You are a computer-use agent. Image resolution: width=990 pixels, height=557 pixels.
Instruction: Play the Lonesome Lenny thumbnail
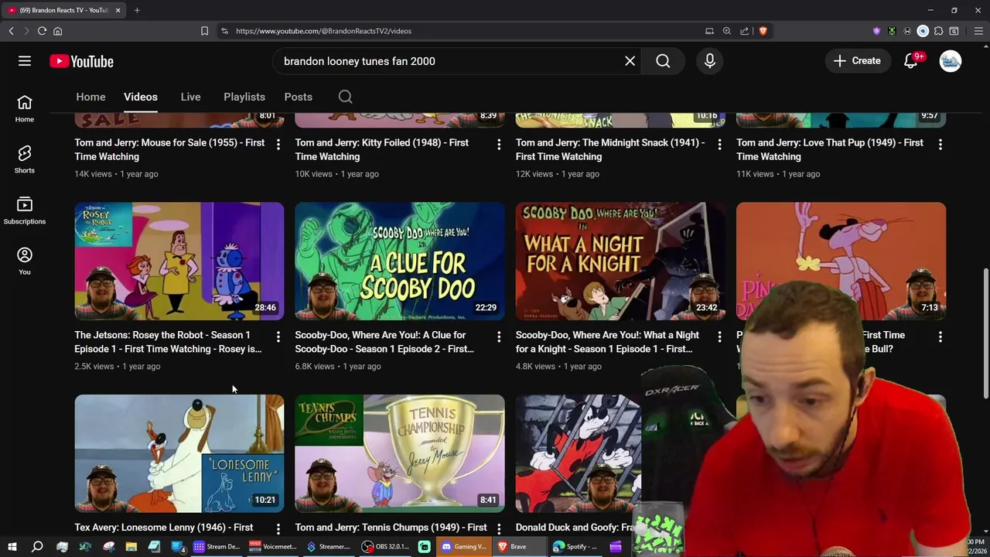coord(179,454)
